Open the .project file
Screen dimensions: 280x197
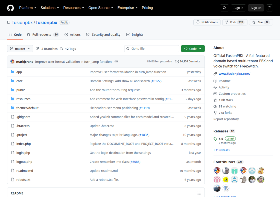point(22,135)
